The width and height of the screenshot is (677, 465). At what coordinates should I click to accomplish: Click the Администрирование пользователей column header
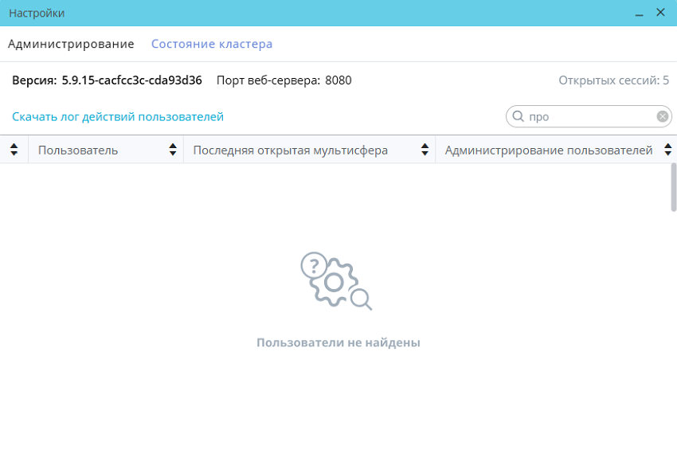point(549,150)
